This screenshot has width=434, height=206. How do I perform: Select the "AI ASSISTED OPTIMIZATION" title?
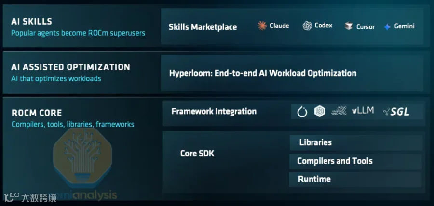tap(70, 67)
